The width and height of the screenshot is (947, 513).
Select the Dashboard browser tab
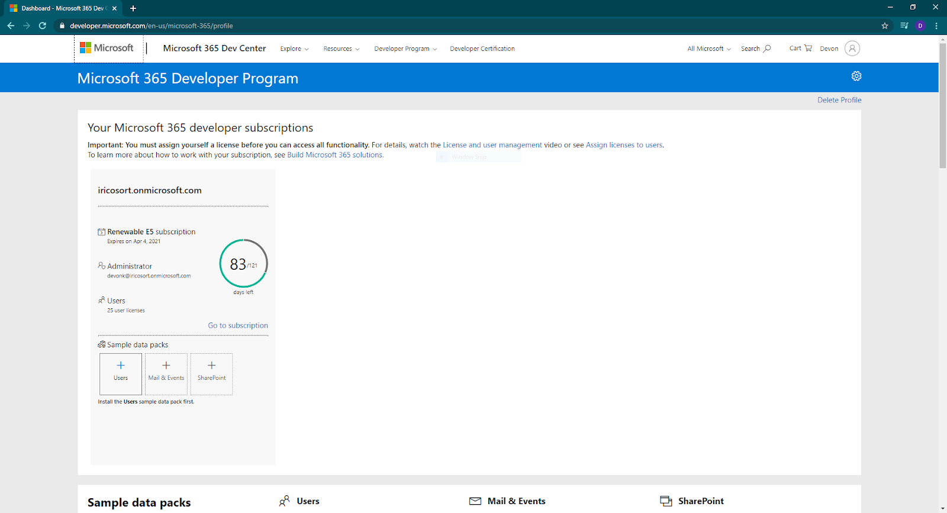pos(62,8)
